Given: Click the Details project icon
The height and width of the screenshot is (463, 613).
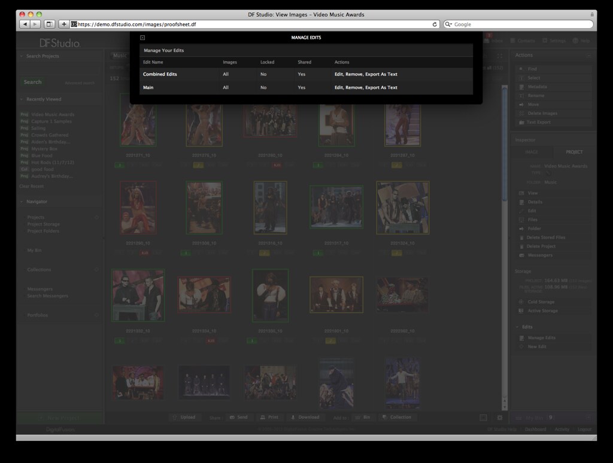Looking at the screenshot, I should [521, 202].
